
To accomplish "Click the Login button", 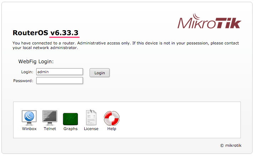I will click(x=100, y=73).
